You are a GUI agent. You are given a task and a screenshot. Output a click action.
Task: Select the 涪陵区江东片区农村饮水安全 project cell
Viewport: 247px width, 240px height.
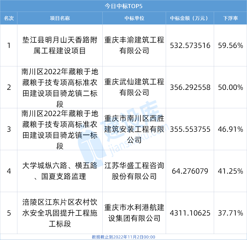(60, 213)
